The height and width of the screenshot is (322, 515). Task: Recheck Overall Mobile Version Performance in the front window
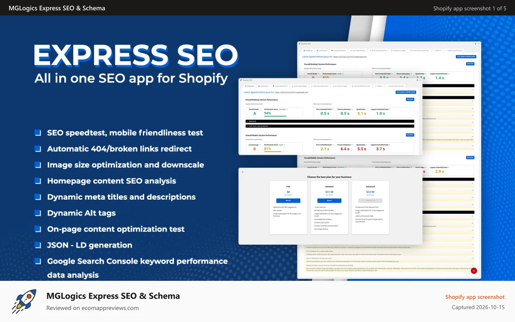(x=410, y=135)
